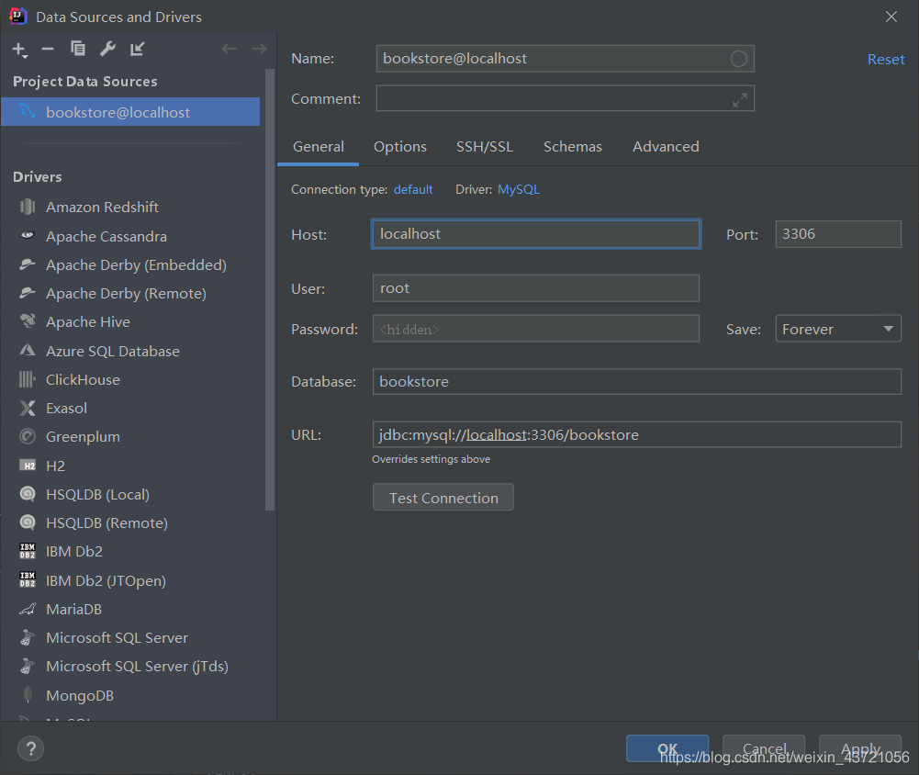Click the left panel vertical scrollbar
This screenshot has height=775, width=919.
click(x=270, y=290)
